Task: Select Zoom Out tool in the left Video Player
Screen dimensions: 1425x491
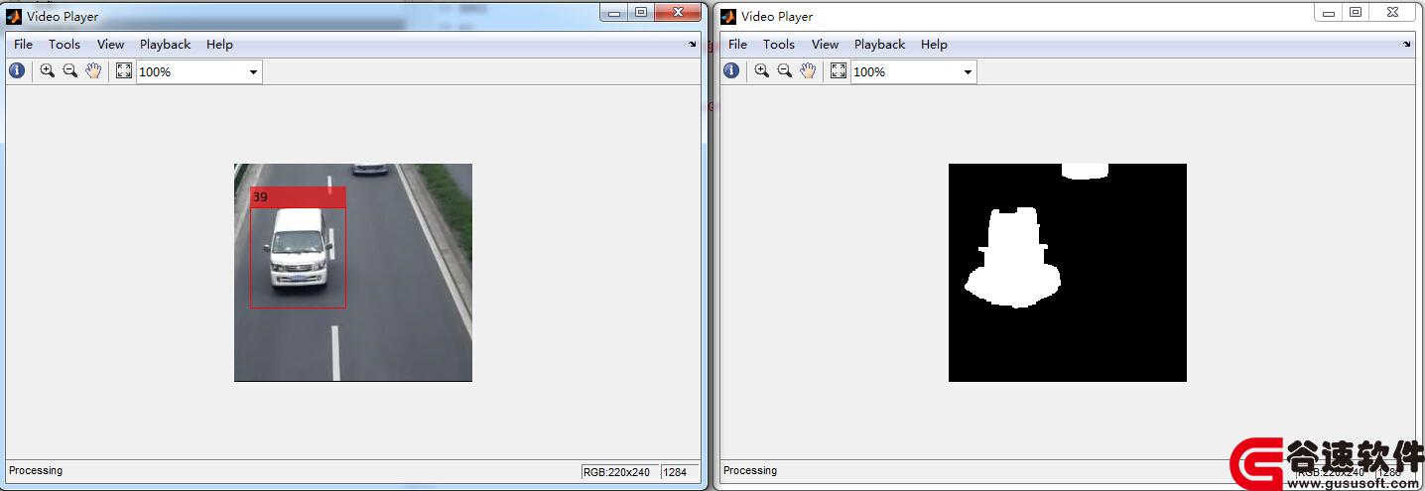Action: point(70,70)
